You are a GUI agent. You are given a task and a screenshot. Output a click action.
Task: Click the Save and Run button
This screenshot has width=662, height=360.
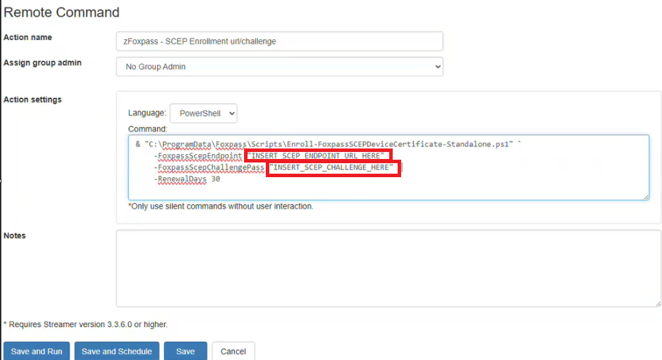[36, 351]
